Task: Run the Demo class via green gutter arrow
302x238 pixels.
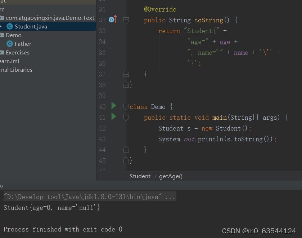Action: point(113,106)
